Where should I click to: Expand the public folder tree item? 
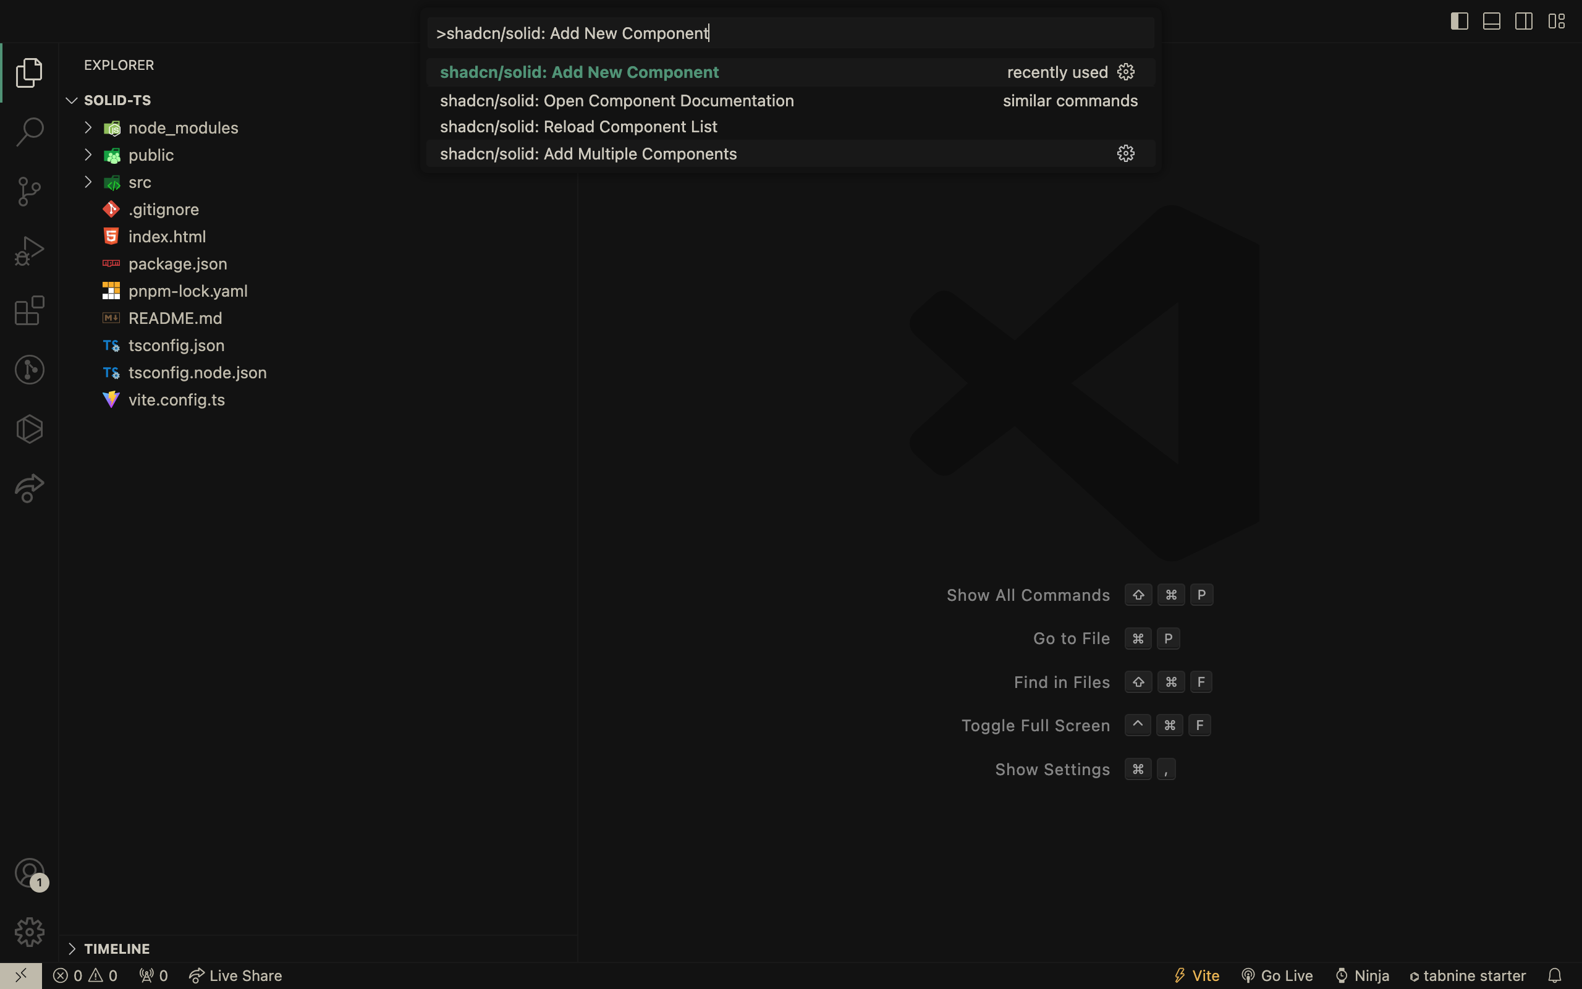[x=89, y=154]
